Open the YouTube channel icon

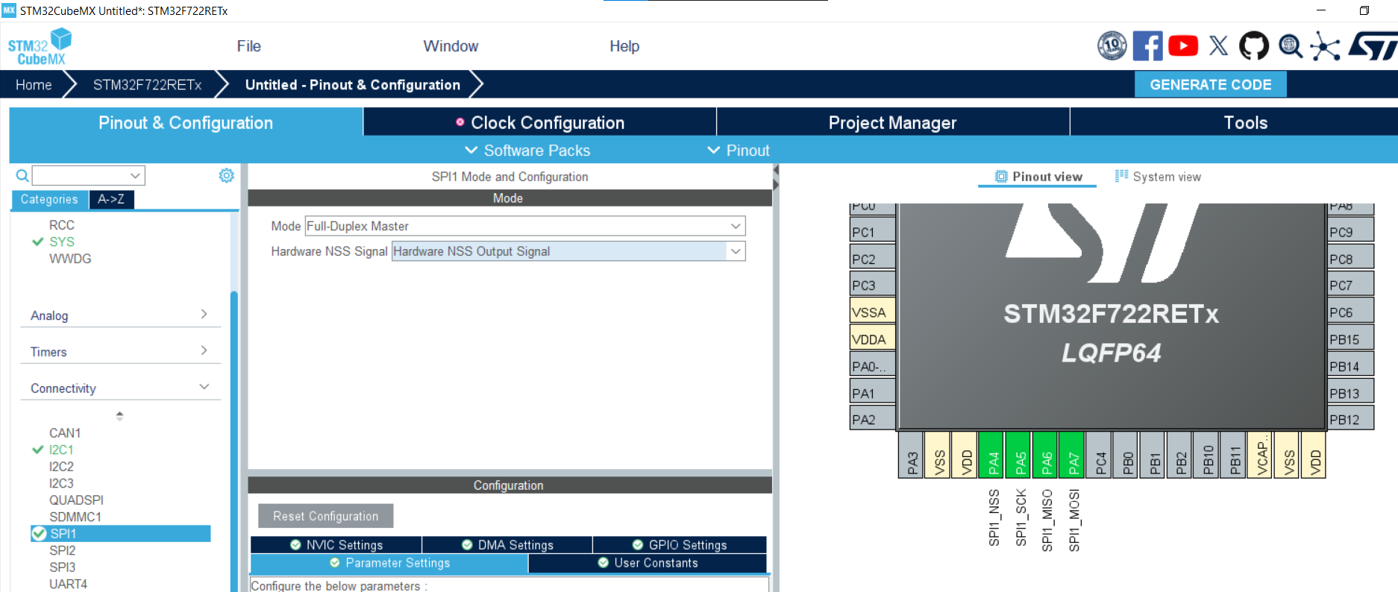(1183, 45)
